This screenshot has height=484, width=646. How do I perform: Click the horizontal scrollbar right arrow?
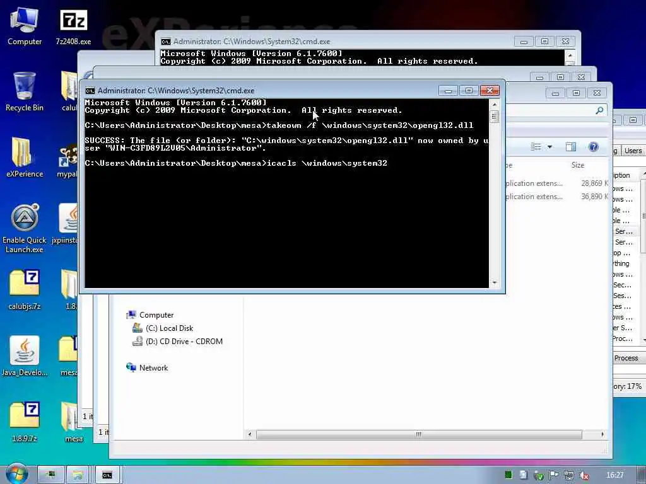point(602,434)
